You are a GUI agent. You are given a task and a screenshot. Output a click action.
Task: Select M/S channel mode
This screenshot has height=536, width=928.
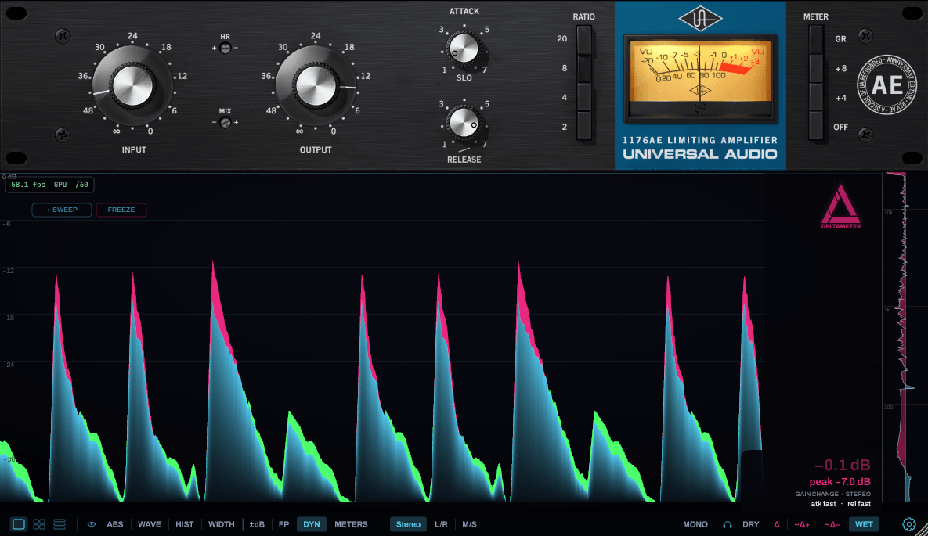(469, 524)
